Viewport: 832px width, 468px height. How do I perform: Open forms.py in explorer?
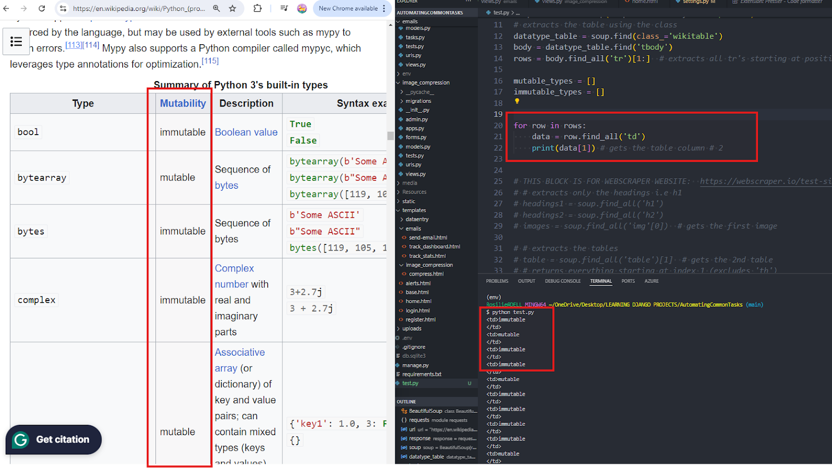point(416,137)
